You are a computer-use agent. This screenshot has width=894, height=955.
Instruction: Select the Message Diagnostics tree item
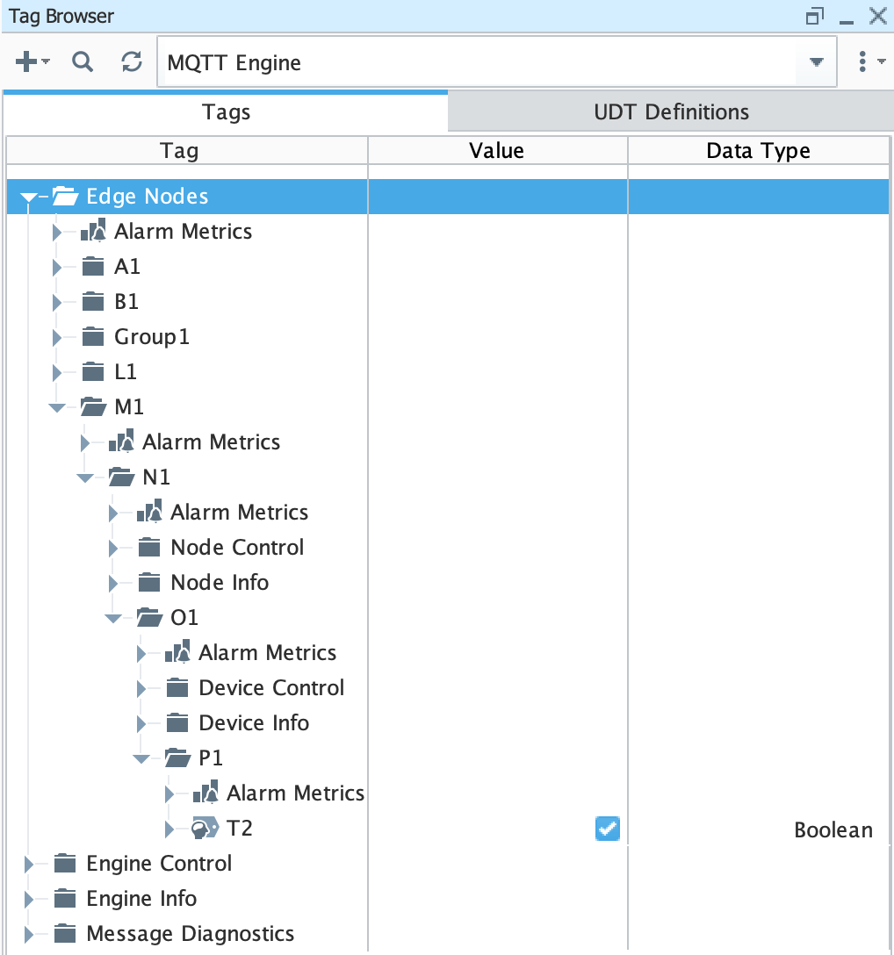click(190, 934)
